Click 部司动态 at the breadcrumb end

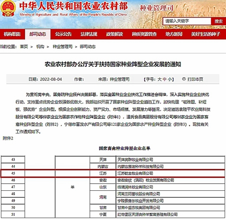tap(87, 47)
